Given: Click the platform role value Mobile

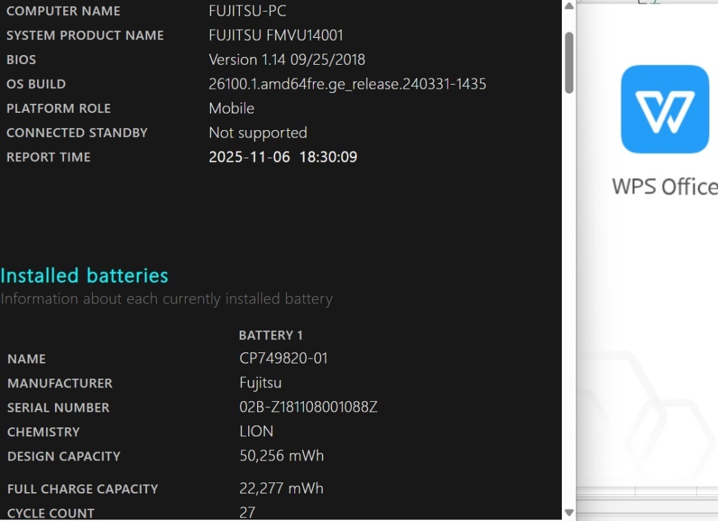Looking at the screenshot, I should point(231,108).
